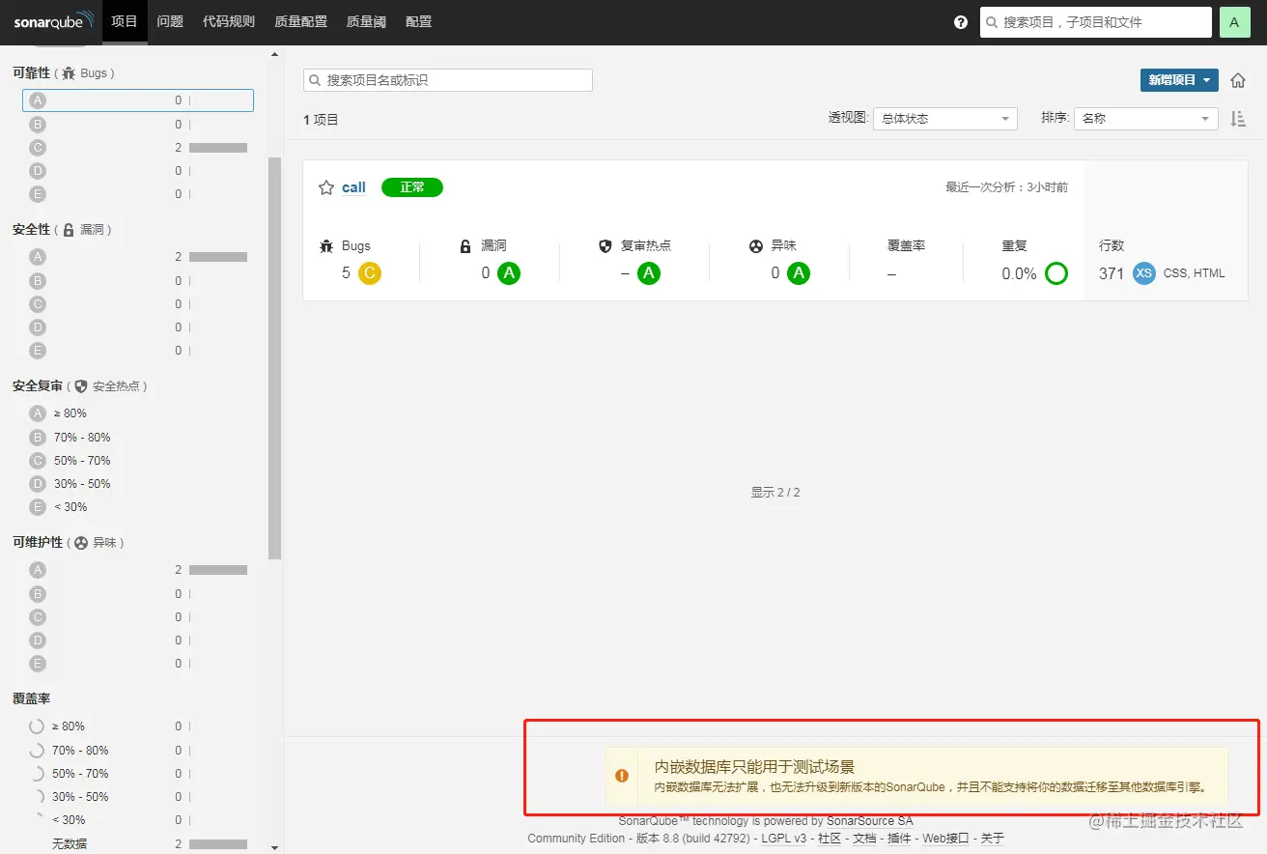The width and height of the screenshot is (1267, 854).
Task: Click the 复审热点 rating A badge
Action: 649,273
